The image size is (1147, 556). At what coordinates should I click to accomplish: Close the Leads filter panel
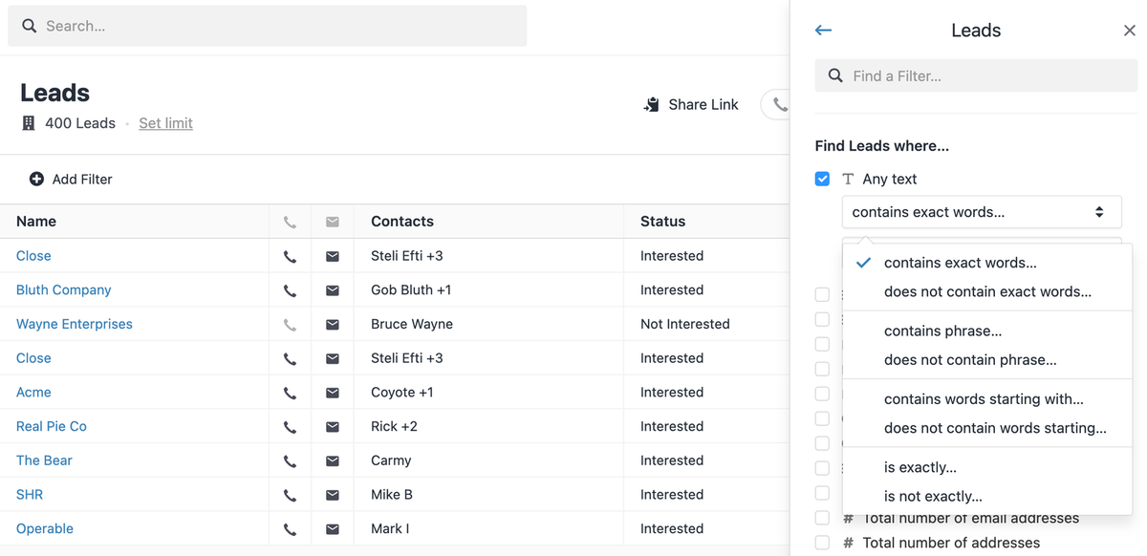1129,31
